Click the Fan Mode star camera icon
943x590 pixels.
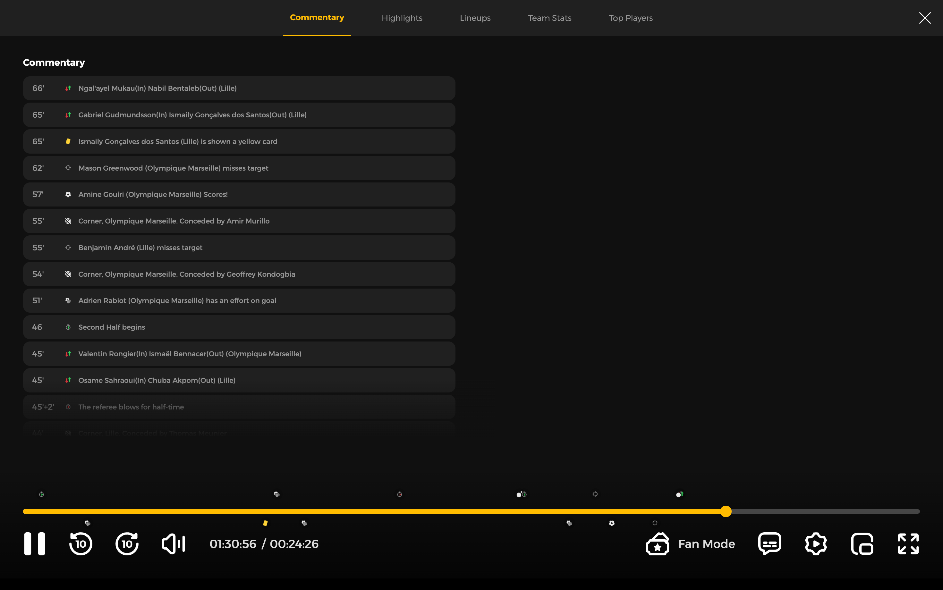pyautogui.click(x=658, y=544)
